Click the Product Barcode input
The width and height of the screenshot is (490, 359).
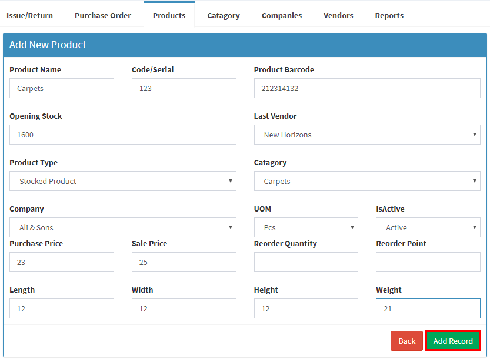click(x=367, y=88)
